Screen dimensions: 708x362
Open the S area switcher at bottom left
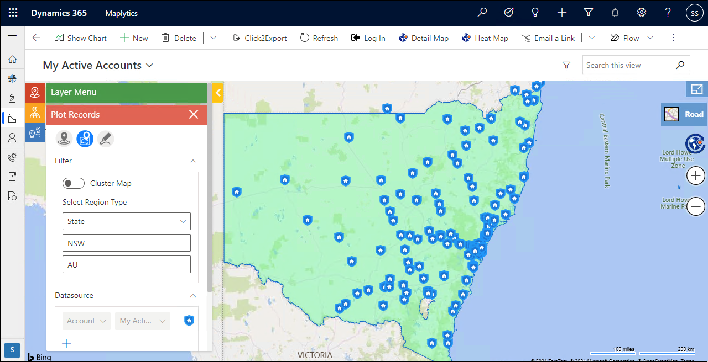coord(12,350)
